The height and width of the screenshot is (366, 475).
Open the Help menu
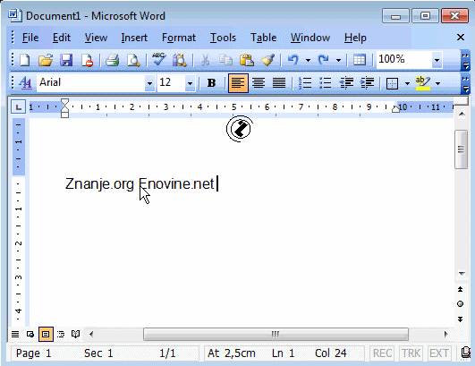pos(355,38)
